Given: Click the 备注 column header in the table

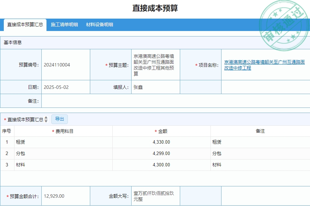Looking at the screenshot, I should point(260,131).
